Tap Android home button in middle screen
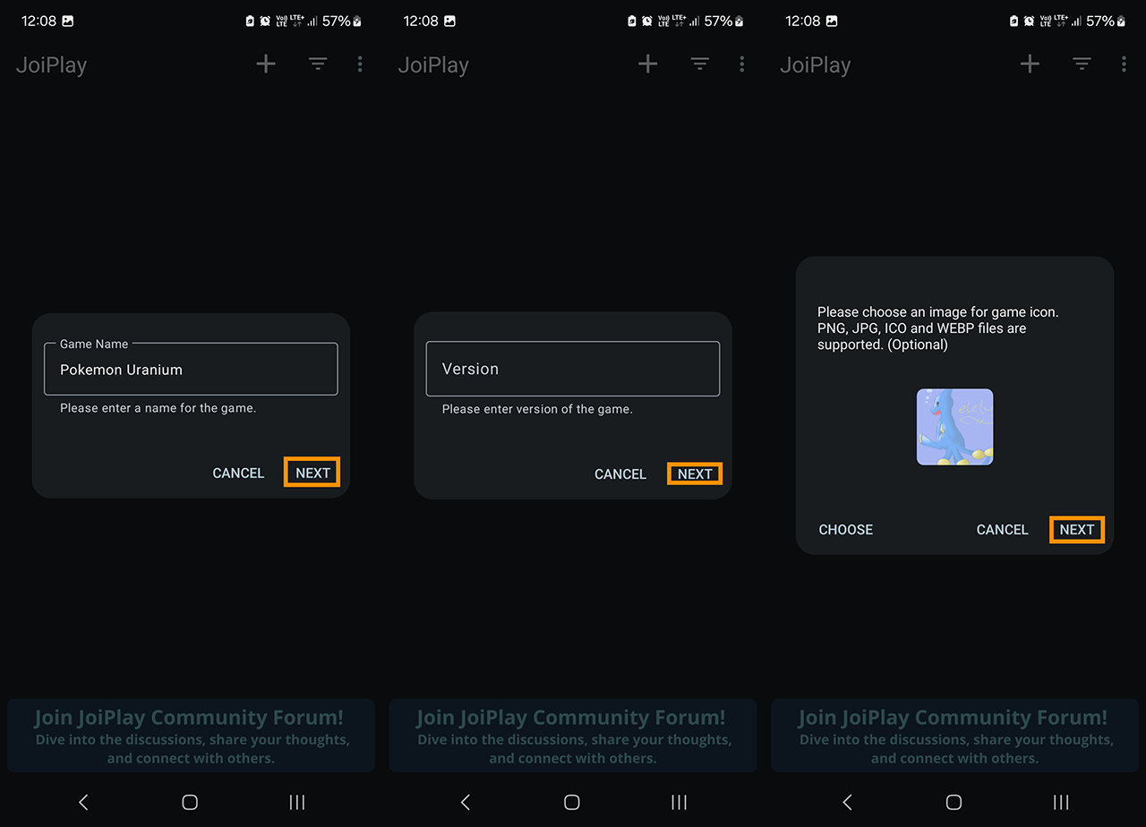Image resolution: width=1146 pixels, height=827 pixels. coord(572,802)
